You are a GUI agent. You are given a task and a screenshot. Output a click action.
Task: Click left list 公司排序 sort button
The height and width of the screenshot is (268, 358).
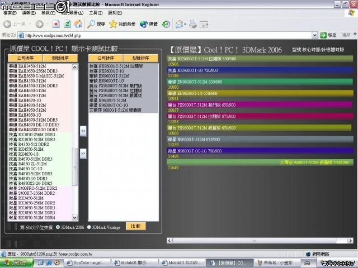[25, 58]
